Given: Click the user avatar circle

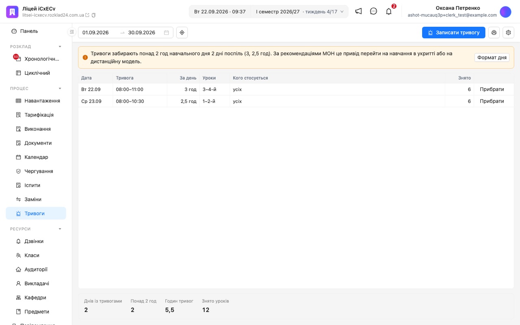Looking at the screenshot, I should 505,12.
